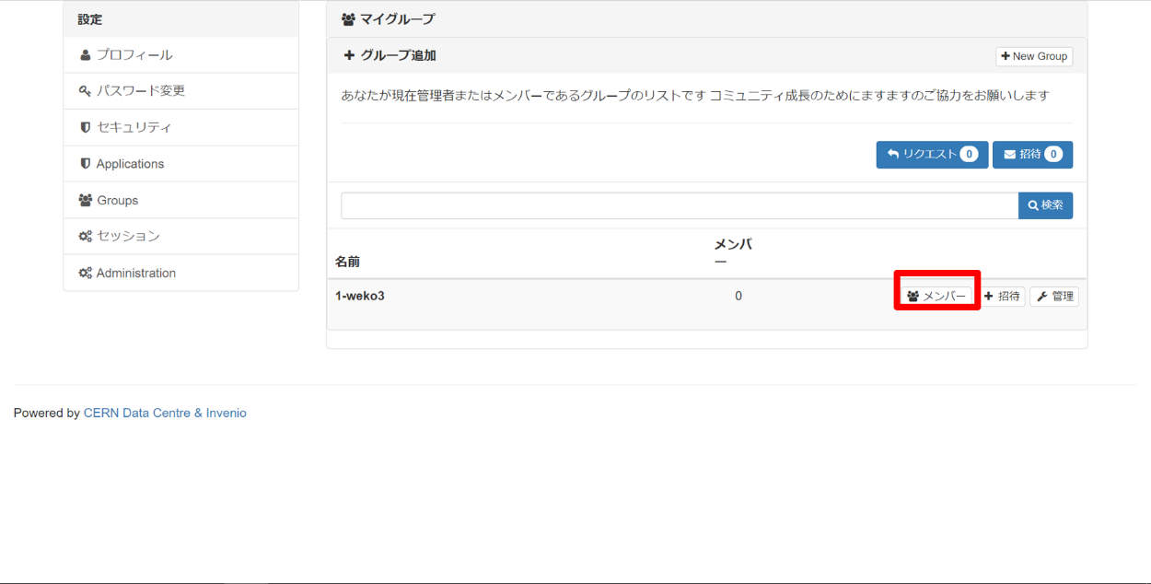Click the shield icon beside セキュリティ

pos(86,127)
